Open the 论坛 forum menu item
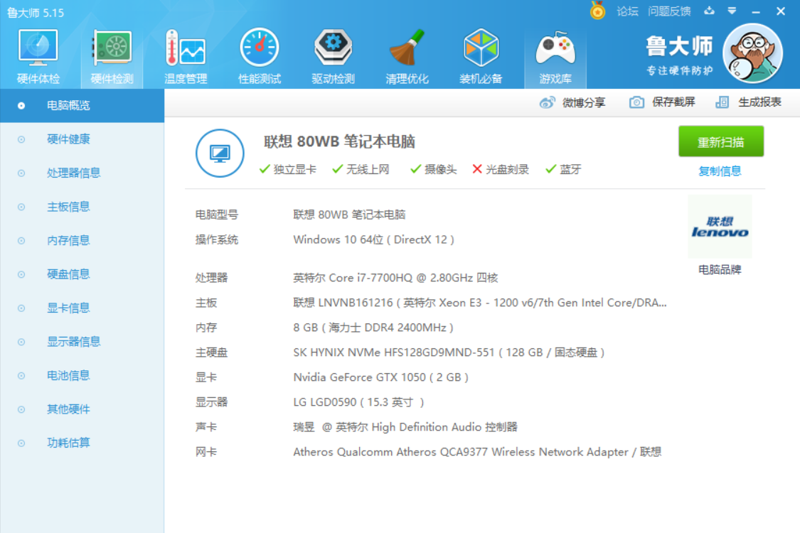 [626, 11]
